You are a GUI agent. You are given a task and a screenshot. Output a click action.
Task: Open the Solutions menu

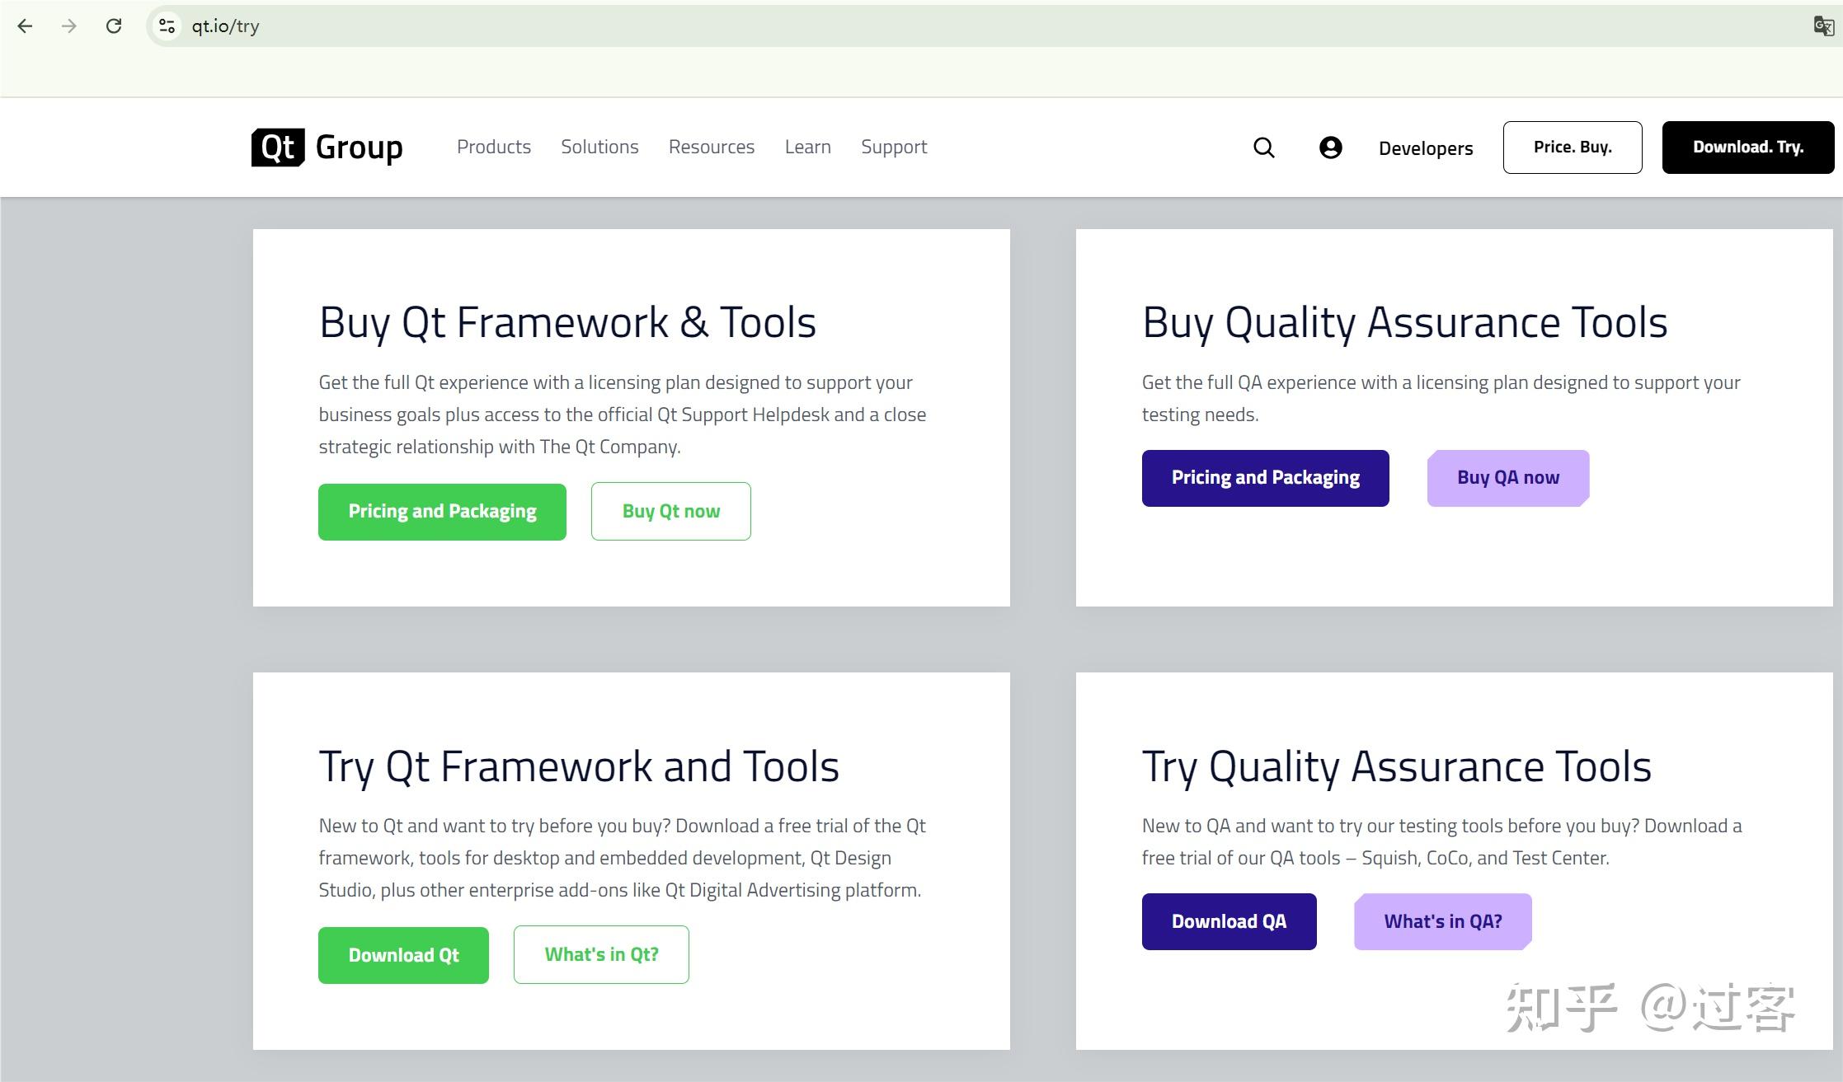tap(599, 147)
